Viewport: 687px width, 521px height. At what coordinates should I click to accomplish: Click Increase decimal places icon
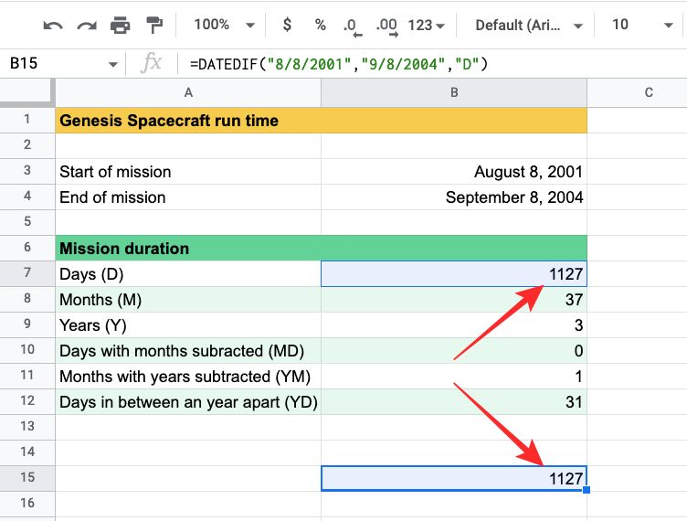(386, 26)
